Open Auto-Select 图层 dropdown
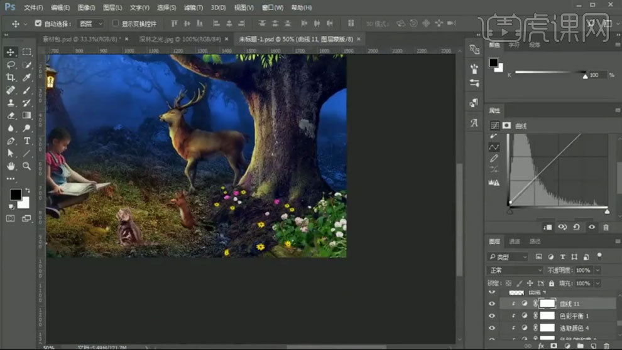622x350 pixels. [x=91, y=24]
